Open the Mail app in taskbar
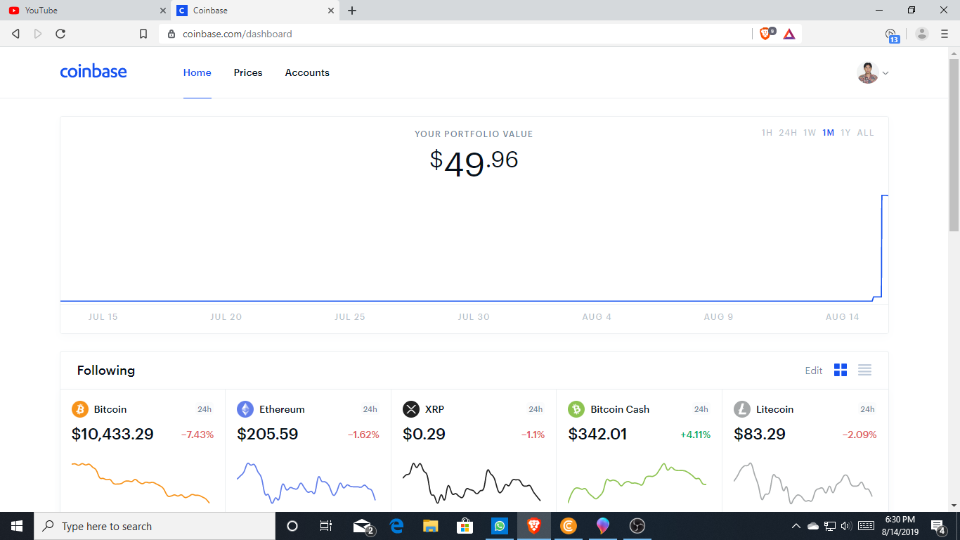The width and height of the screenshot is (960, 540). click(363, 526)
